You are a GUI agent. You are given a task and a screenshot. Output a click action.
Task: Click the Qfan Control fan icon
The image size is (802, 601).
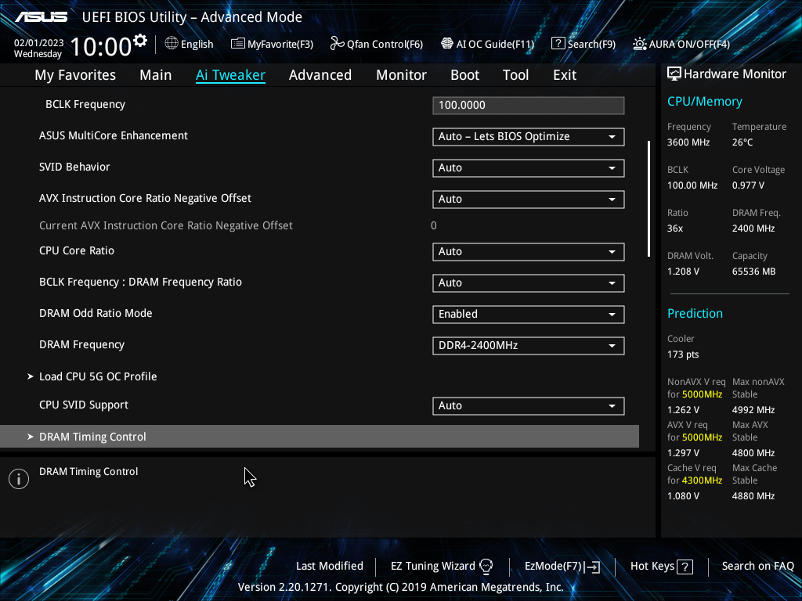(x=337, y=44)
